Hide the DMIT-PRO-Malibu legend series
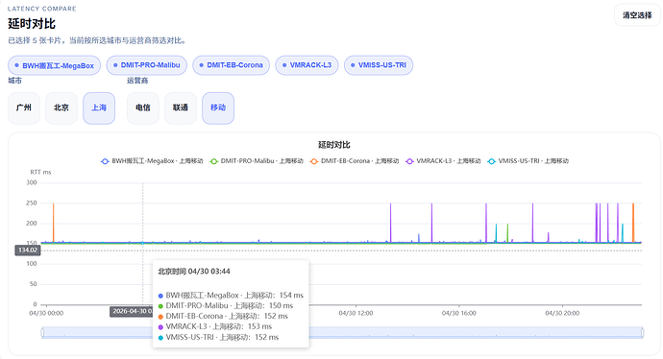This screenshot has width=663, height=359. click(257, 161)
